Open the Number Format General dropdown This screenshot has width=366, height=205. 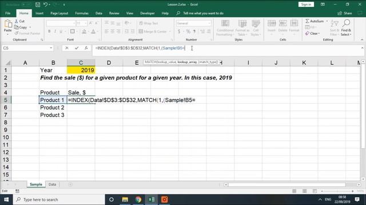tap(209, 23)
